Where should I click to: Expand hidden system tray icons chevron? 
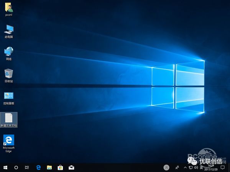[x=185, y=167]
